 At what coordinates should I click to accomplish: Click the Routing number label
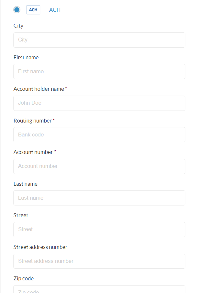[x=33, y=121]
